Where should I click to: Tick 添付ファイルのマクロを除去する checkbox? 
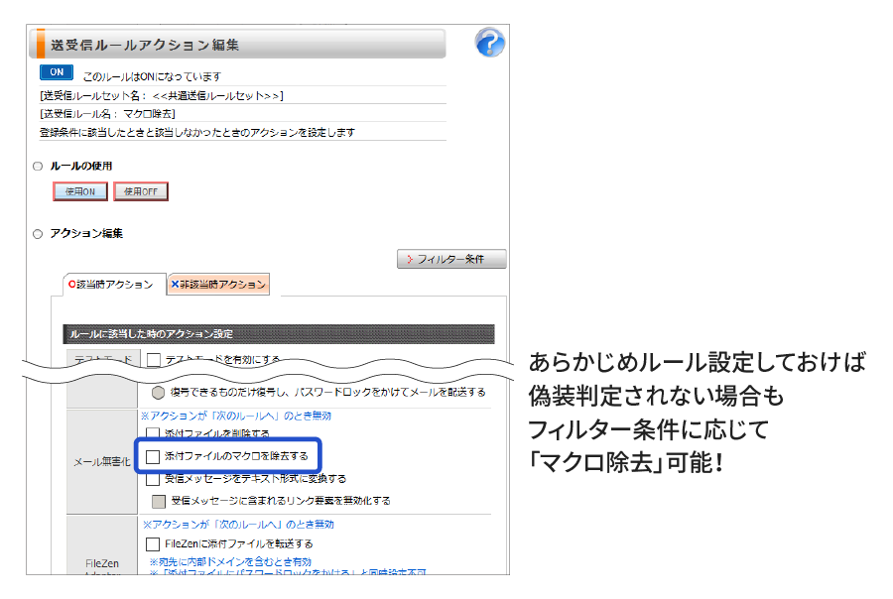click(153, 456)
